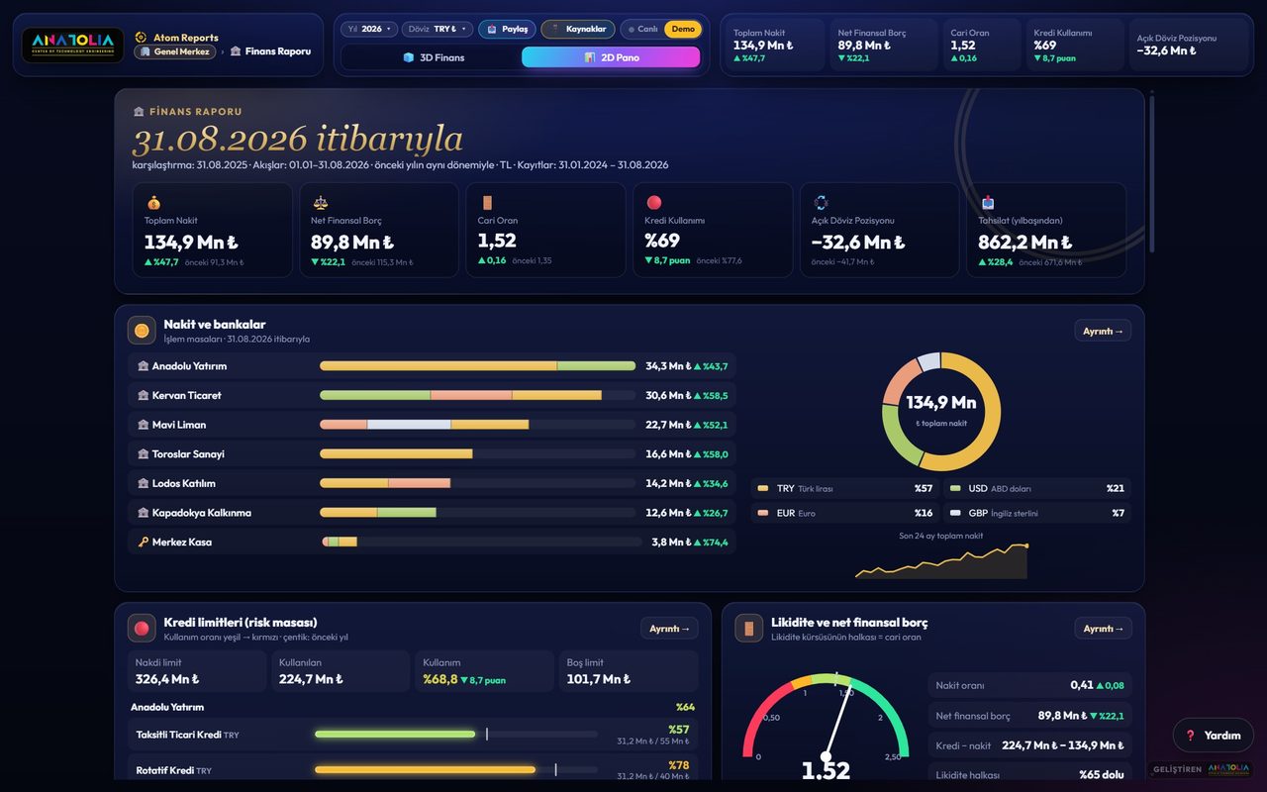Screen dimensions: 1267x792
Task: Click the Taksitli Ticari Kredi usage bar
Action: 456,735
